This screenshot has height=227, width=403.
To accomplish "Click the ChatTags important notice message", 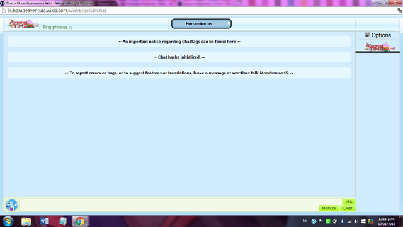I will pos(179,42).
